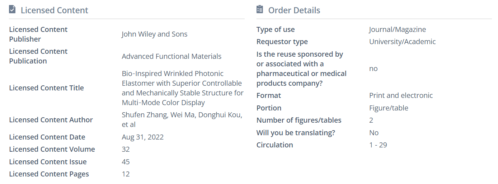Screen dimensions: 498x184
Task: Click the Licensed Content Publisher label
Action: (x=38, y=34)
